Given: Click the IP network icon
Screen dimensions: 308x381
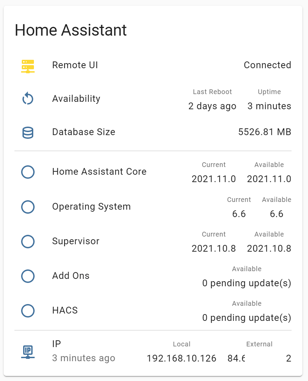Looking at the screenshot, I should click(x=28, y=352).
